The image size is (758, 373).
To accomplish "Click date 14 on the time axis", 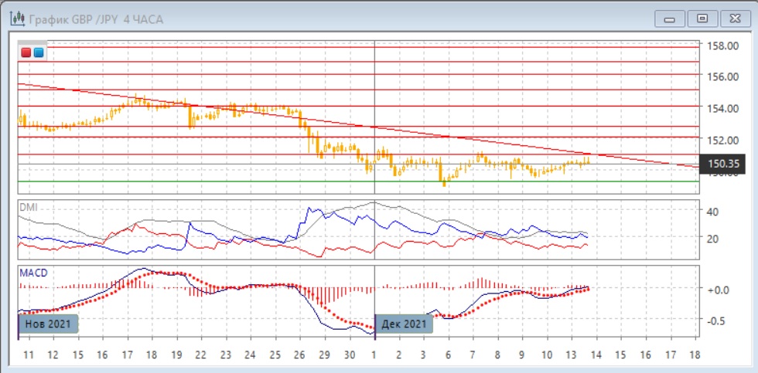I will pyautogui.click(x=596, y=354).
